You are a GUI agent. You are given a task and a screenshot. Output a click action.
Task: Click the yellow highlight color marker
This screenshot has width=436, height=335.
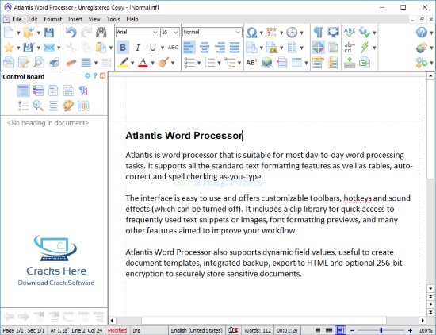pyautogui.click(x=123, y=63)
